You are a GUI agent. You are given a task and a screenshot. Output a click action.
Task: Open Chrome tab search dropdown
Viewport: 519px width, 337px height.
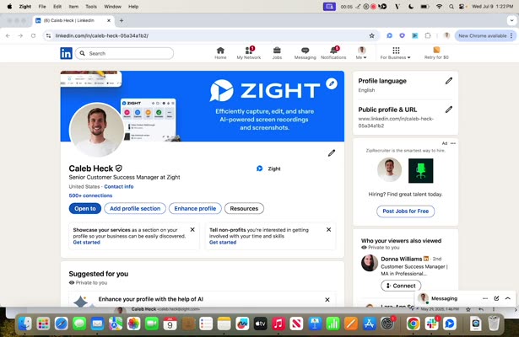pos(511,20)
